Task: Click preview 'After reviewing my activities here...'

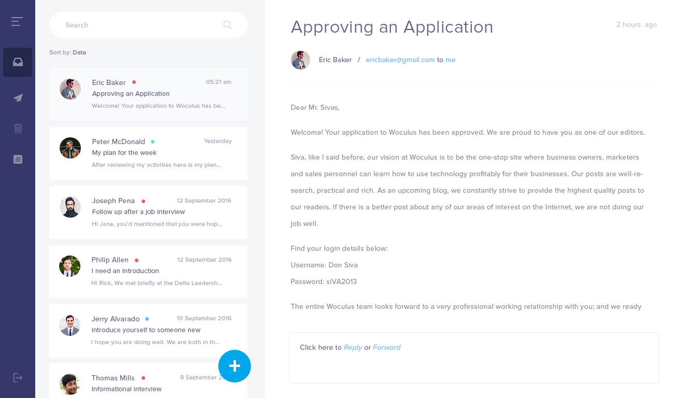Action: click(x=157, y=165)
